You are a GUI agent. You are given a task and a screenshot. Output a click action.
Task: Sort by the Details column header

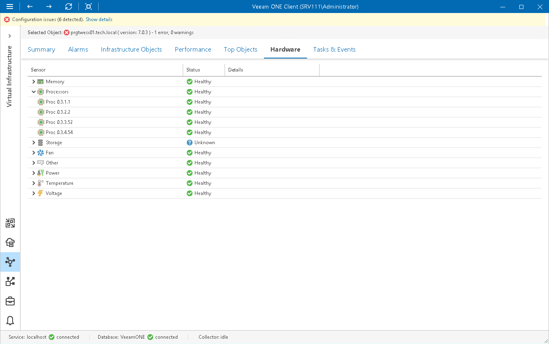(x=272, y=70)
